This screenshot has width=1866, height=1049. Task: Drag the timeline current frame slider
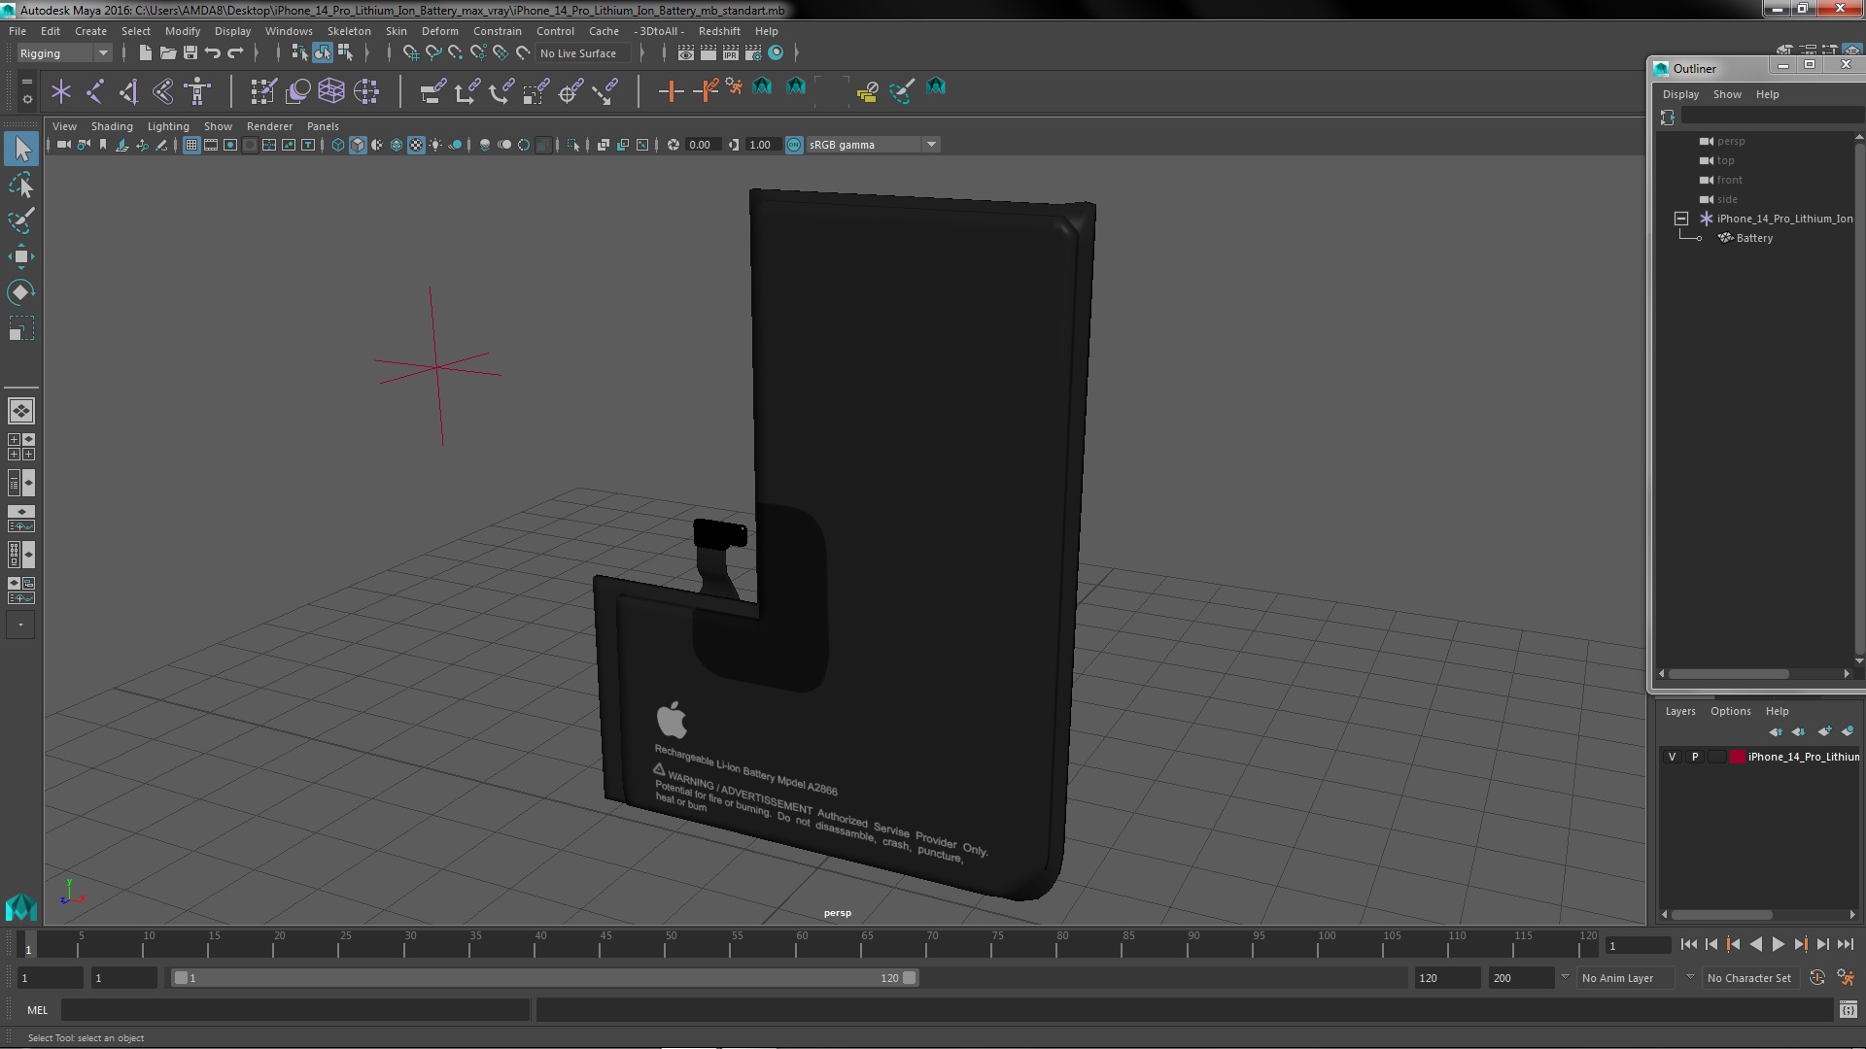coord(182,977)
